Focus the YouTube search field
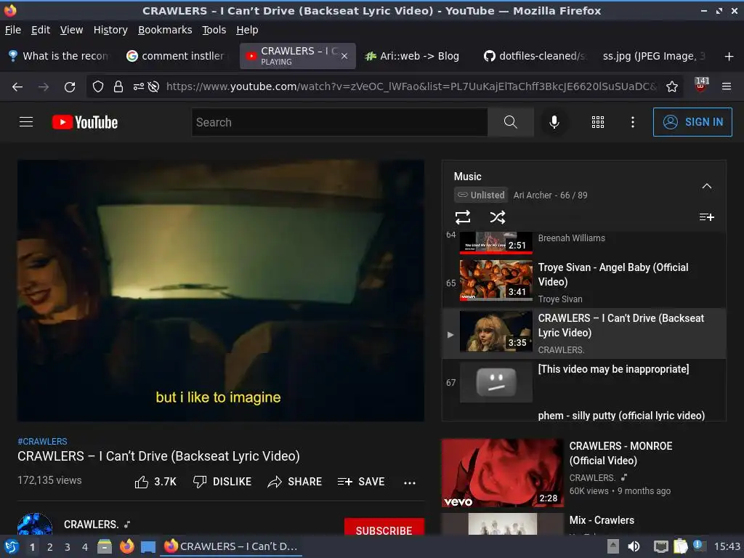The width and height of the screenshot is (744, 558). click(x=339, y=122)
